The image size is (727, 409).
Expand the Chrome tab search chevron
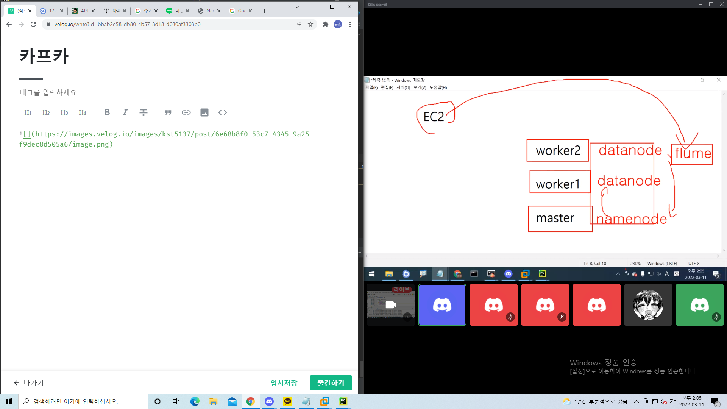point(297,7)
